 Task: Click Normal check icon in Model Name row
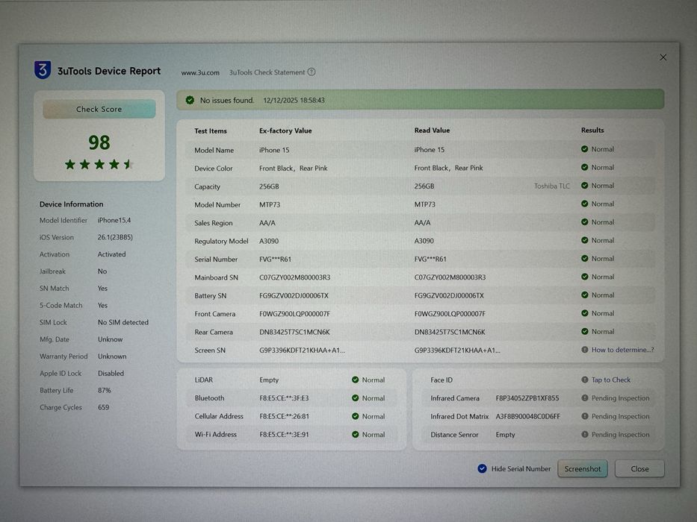[x=584, y=149]
